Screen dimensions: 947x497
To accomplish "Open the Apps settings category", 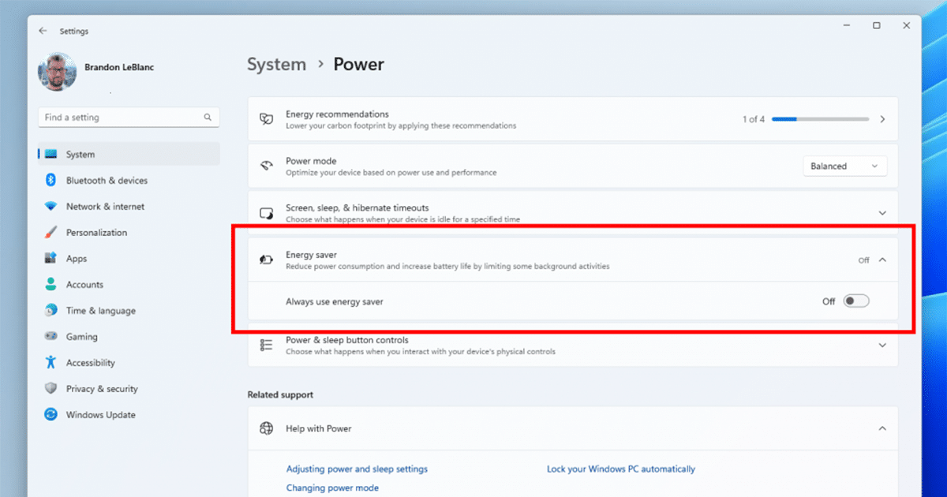I will 77,259.
